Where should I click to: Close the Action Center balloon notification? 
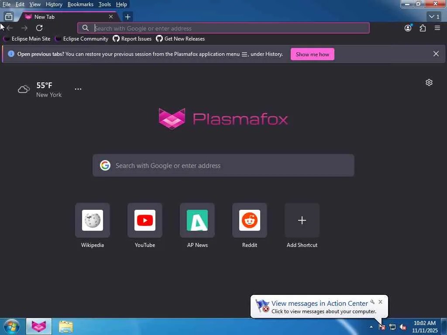tap(380, 302)
